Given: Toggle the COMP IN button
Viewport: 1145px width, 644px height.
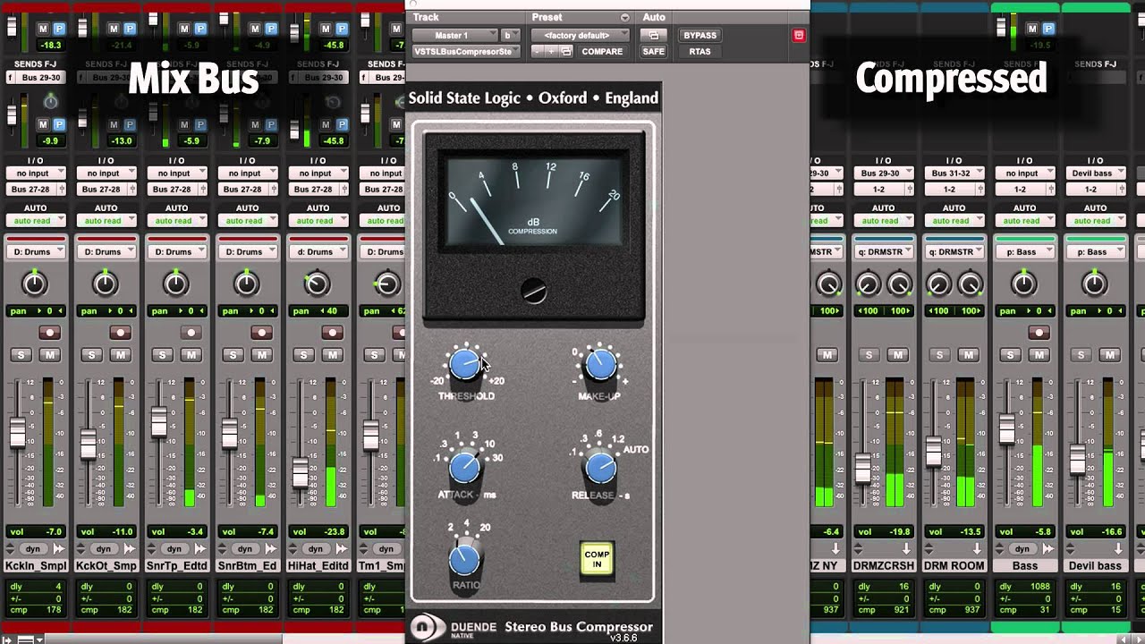Looking at the screenshot, I should pos(597,559).
